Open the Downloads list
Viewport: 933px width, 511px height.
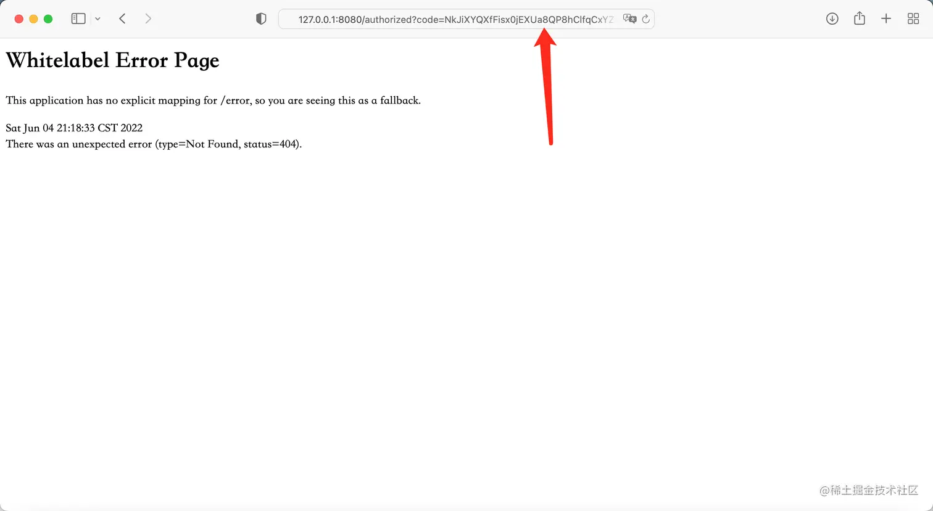click(x=832, y=18)
